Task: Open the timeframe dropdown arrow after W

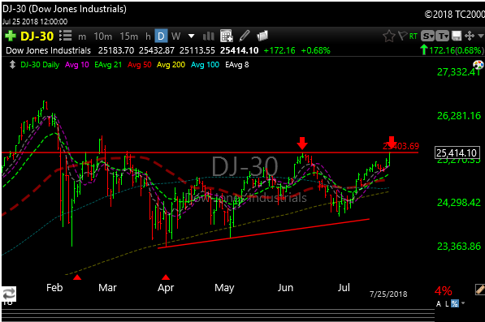Action: point(192,36)
